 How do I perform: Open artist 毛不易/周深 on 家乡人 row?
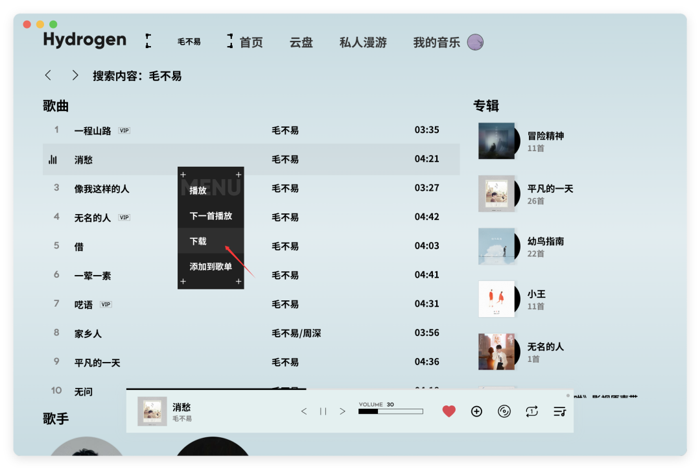click(x=296, y=333)
